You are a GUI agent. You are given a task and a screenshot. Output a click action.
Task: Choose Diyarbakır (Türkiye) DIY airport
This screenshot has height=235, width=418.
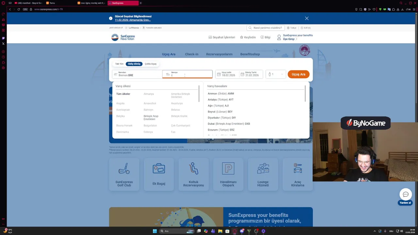(x=222, y=118)
